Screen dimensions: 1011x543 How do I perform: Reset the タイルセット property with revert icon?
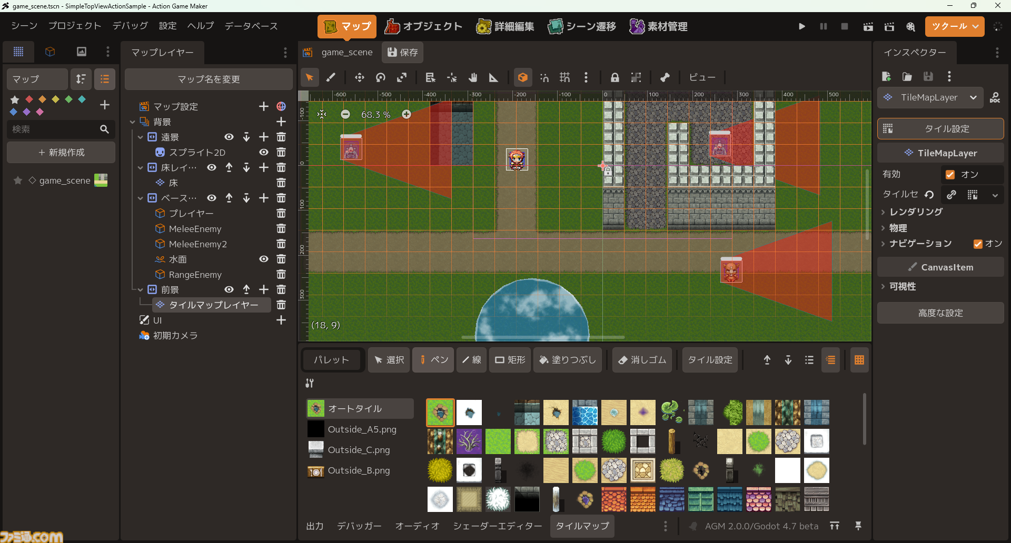929,195
